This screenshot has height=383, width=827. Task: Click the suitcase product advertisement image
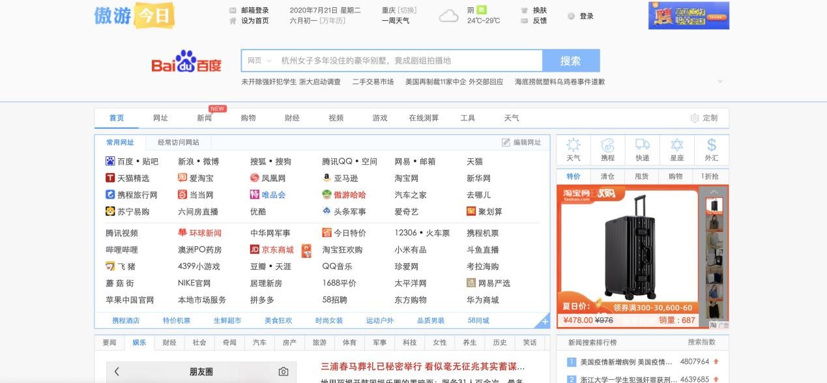627,256
